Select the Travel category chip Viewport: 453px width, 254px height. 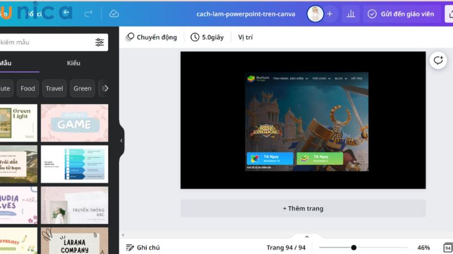(x=54, y=89)
